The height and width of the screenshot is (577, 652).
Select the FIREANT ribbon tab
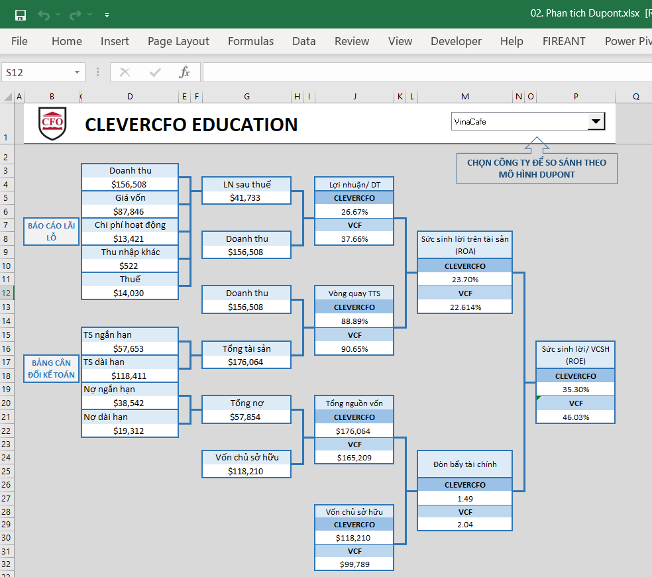[564, 41]
